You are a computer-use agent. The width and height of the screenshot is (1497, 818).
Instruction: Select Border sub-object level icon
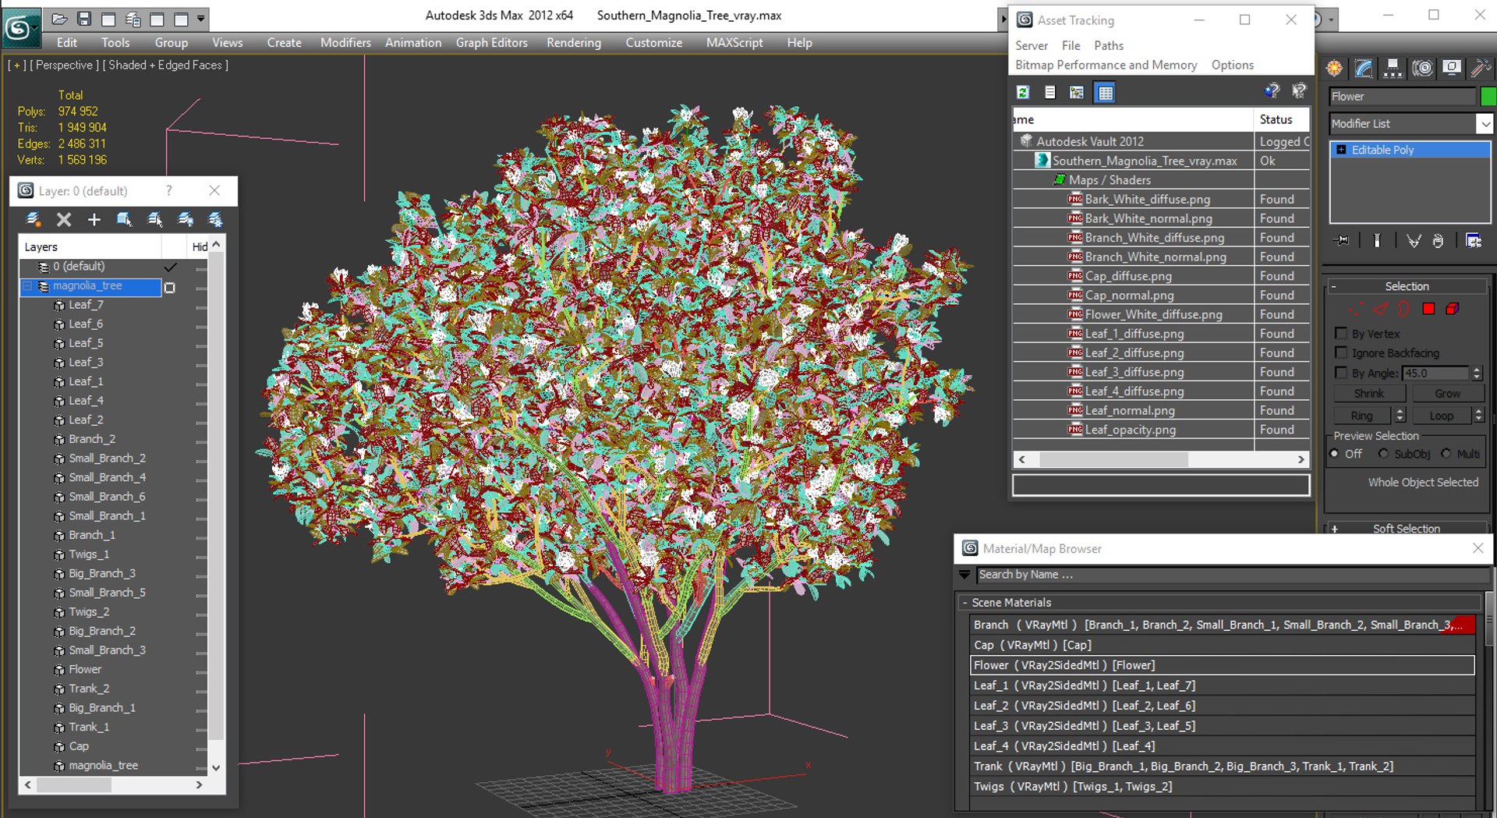1404,309
